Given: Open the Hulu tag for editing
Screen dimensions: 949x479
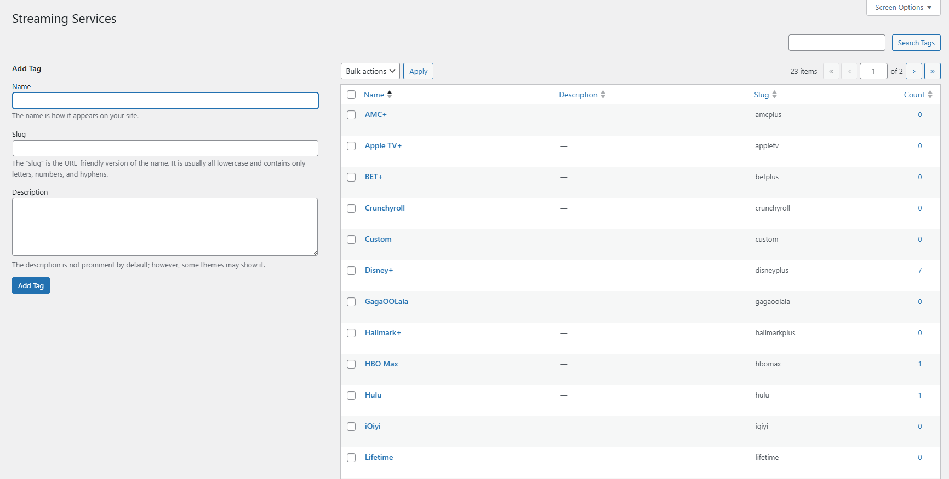Looking at the screenshot, I should click(x=373, y=395).
